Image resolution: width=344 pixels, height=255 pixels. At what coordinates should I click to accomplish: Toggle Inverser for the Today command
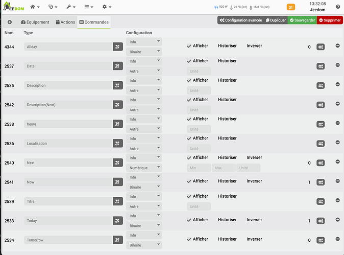click(x=254, y=220)
